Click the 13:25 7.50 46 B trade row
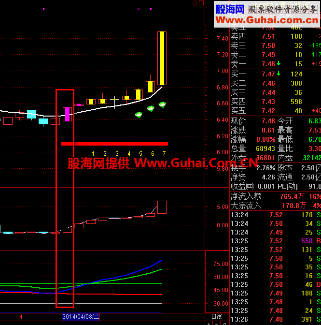This screenshot has width=321, height=325. [276, 284]
